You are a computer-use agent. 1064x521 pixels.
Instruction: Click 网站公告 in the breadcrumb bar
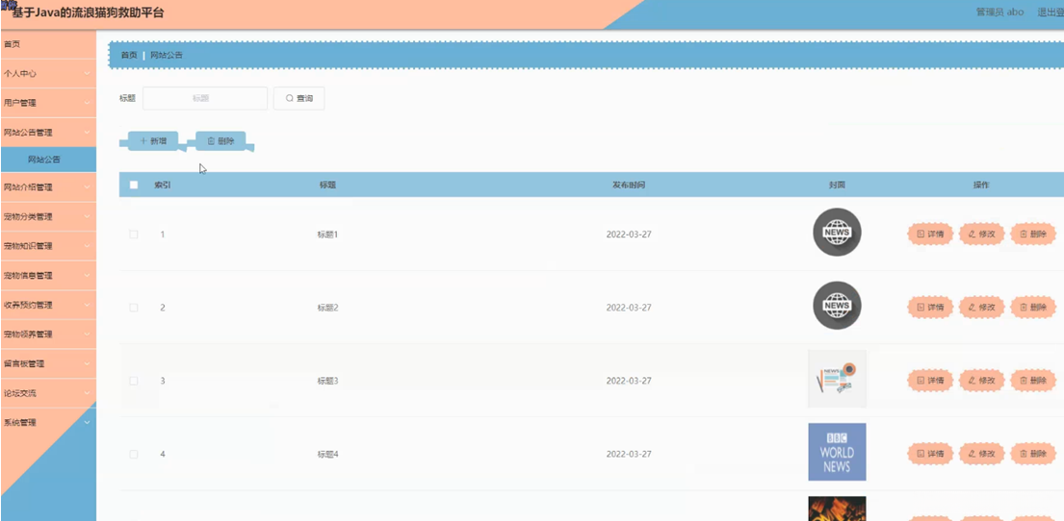click(167, 55)
